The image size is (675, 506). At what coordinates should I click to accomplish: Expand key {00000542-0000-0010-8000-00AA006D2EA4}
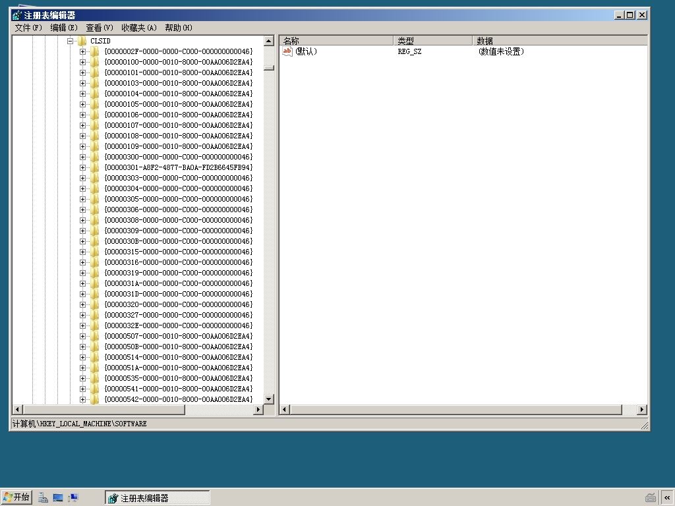coord(82,400)
